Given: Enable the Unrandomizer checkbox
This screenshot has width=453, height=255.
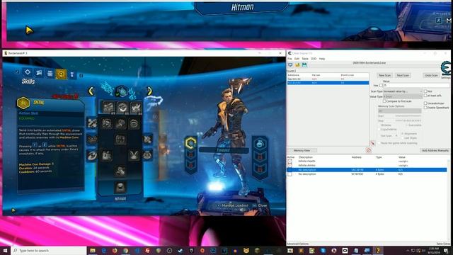Looking at the screenshot, I should (425, 103).
